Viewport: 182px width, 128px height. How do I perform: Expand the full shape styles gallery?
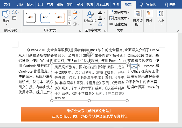[x=69, y=23]
